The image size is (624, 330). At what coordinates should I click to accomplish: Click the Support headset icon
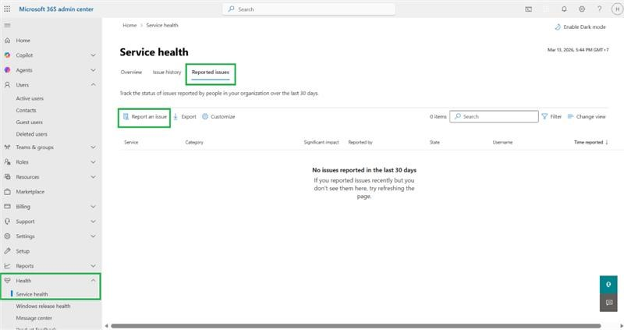pyautogui.click(x=7, y=222)
